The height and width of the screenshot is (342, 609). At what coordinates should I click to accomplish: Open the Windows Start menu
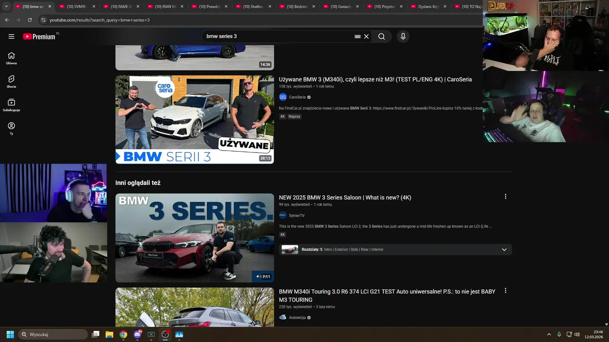(10, 334)
